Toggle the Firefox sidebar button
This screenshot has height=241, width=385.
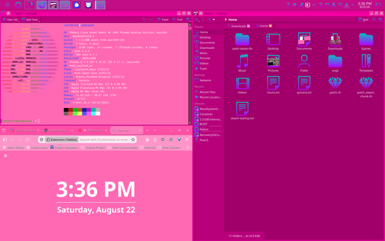coord(5,139)
